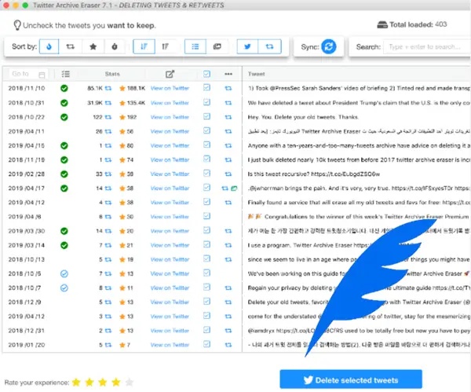Rate experience with third star
The height and width of the screenshot is (392, 471).
click(x=103, y=382)
